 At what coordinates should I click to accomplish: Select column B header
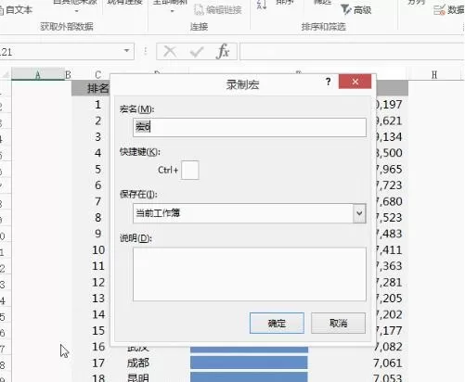click(68, 74)
